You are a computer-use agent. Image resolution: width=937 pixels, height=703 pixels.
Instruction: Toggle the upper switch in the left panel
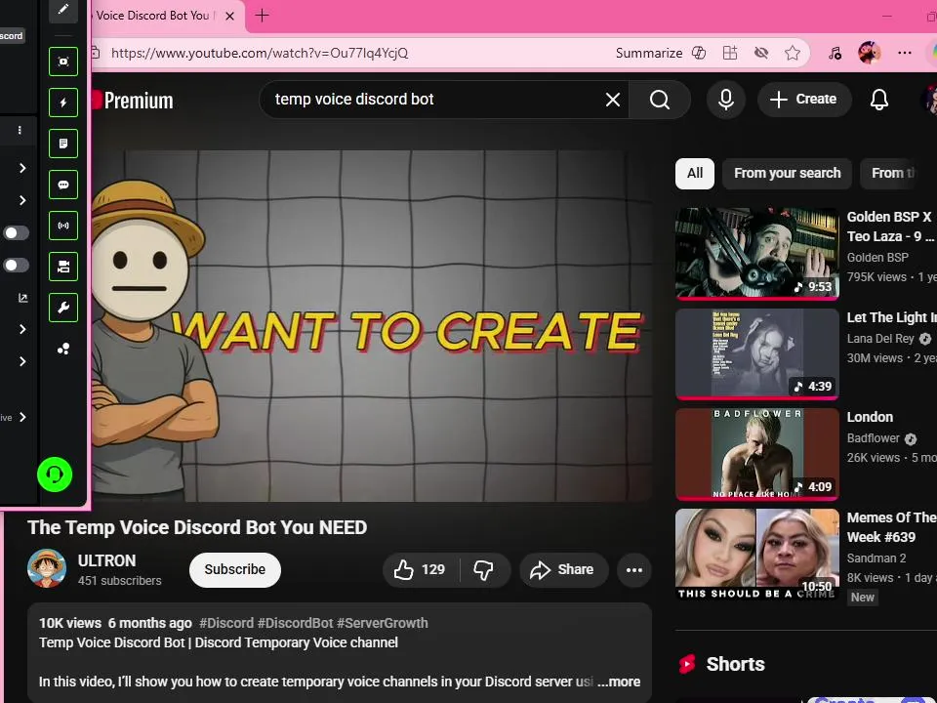[16, 232]
